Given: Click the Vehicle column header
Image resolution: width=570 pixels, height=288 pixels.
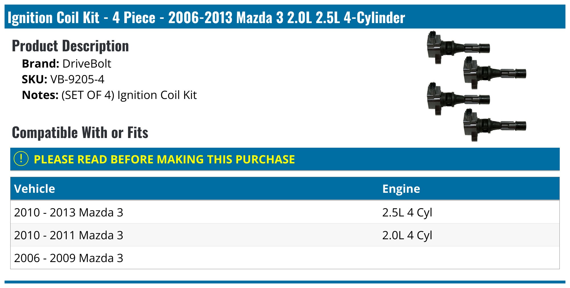Looking at the screenshot, I should coord(34,189).
